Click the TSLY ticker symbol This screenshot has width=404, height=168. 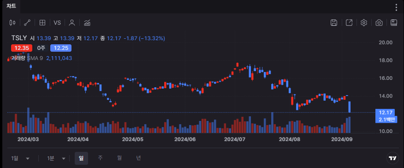pos(19,38)
